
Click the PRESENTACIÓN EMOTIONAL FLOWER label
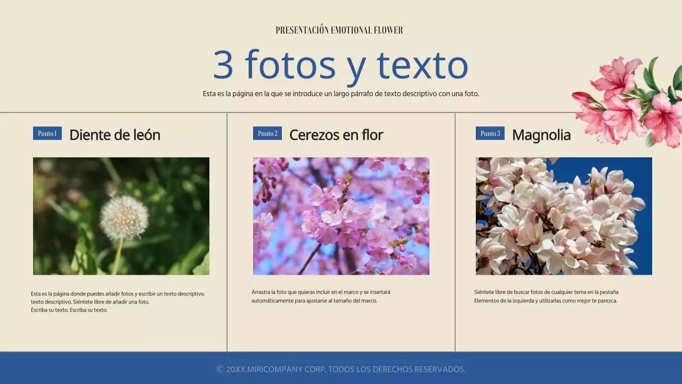pyautogui.click(x=339, y=30)
